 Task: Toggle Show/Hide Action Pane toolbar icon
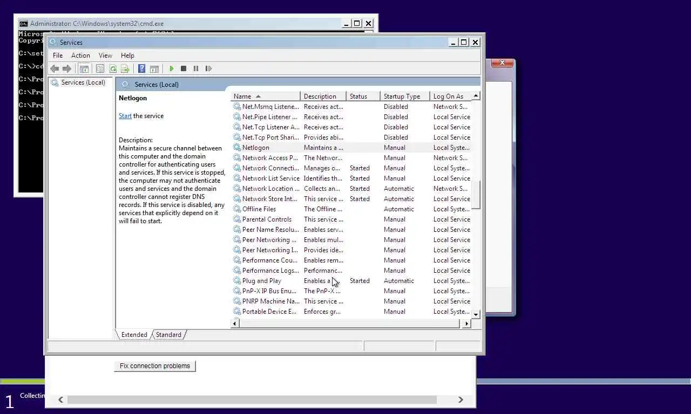point(154,68)
